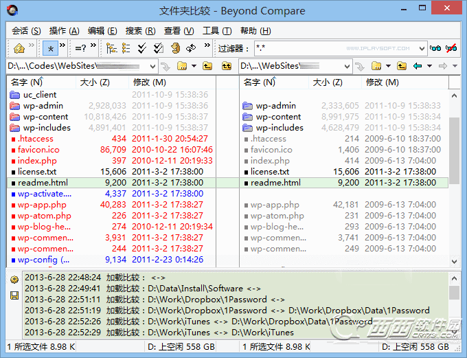The image size is (467, 358).
Task: Select the wp-admin folder icon in left pane
Action: coord(14,106)
